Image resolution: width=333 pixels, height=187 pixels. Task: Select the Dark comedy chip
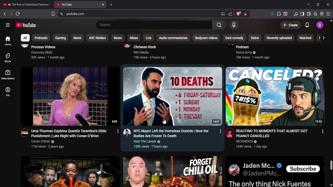click(234, 38)
